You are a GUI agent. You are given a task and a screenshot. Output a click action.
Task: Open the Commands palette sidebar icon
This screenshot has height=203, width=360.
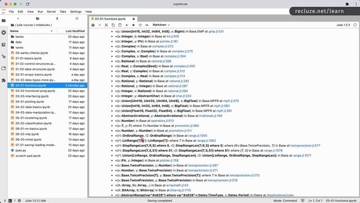pos(4,45)
